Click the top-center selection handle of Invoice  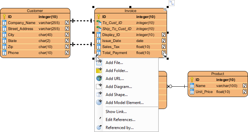tap(130, 7)
